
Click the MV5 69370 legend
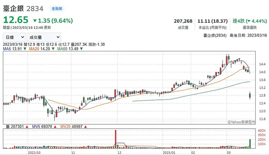[x=42, y=127]
